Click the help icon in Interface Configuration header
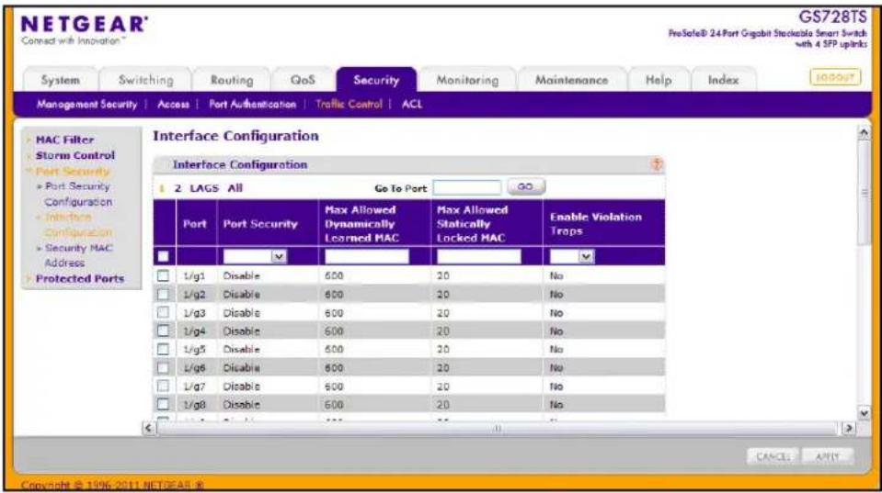The image size is (882, 493). pyautogui.click(x=657, y=164)
